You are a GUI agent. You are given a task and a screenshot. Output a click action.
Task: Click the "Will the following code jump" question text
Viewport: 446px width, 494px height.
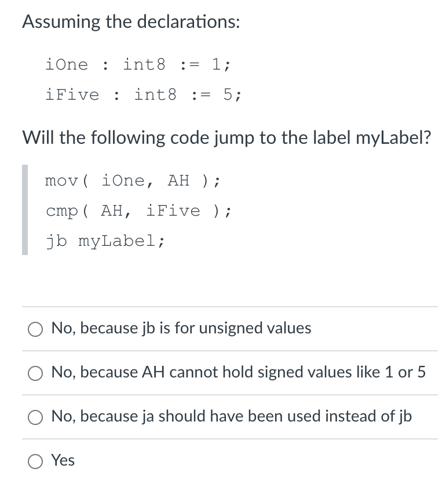click(x=226, y=138)
